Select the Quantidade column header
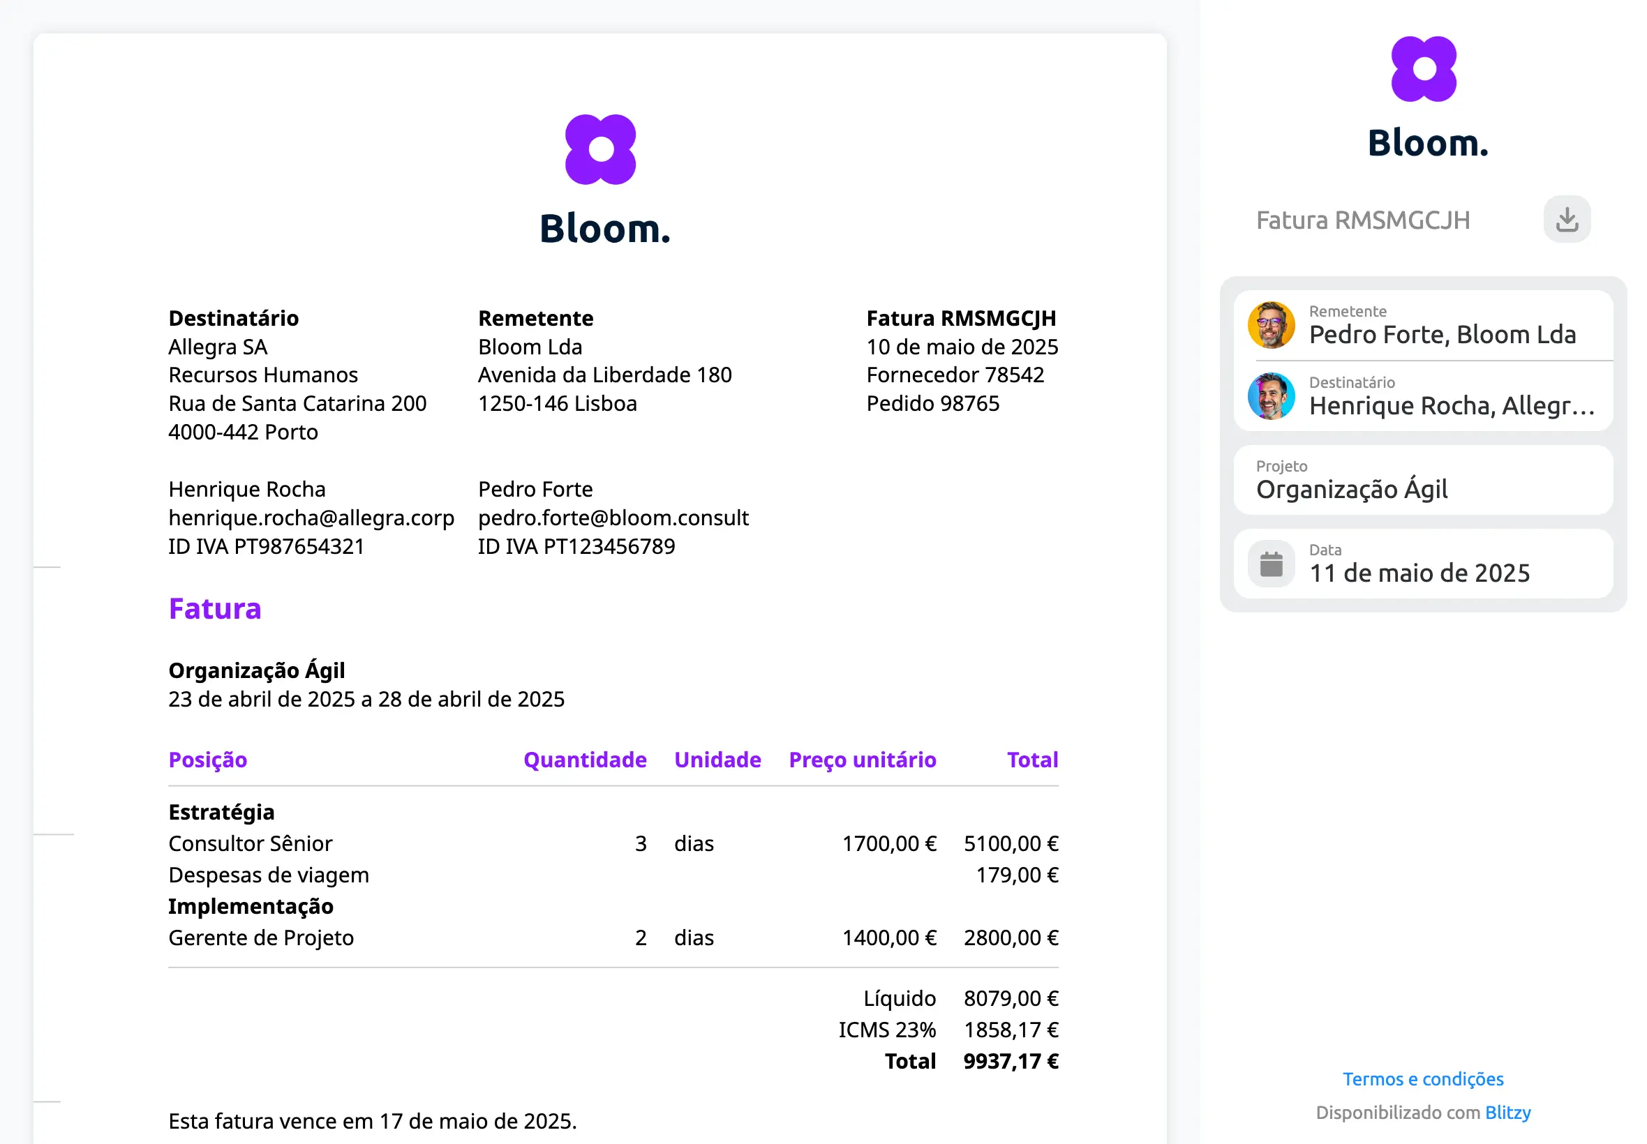Image resolution: width=1647 pixels, height=1144 pixels. [584, 760]
